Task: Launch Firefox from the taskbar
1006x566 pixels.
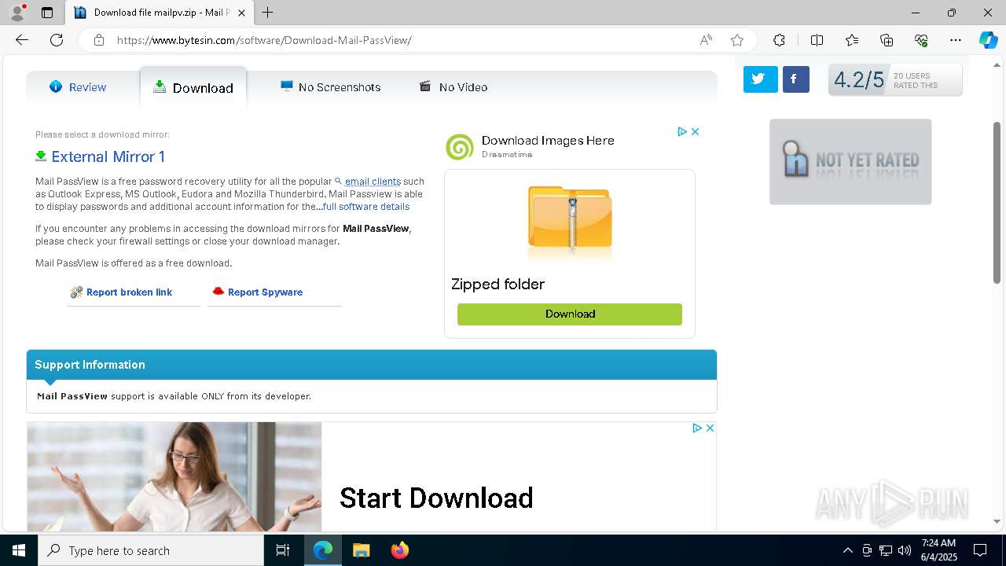Action: tap(399, 550)
